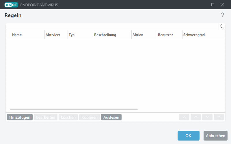The image size is (231, 144).
Task: Cancel dialog with Abbrechen
Action: click(215, 136)
